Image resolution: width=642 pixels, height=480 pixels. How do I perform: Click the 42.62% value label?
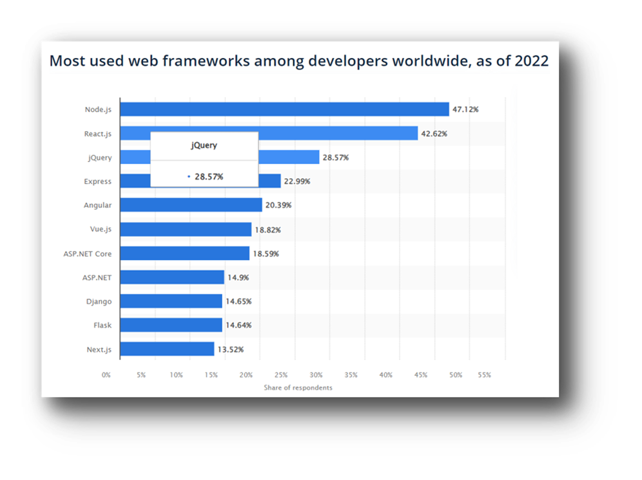coord(434,134)
